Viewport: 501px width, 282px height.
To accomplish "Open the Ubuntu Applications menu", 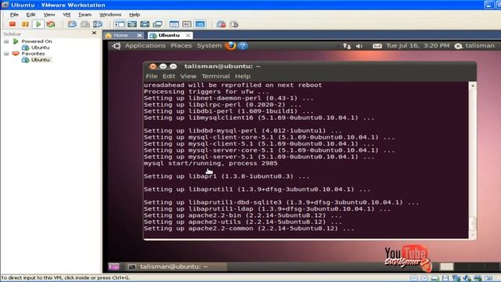I will 146,45.
